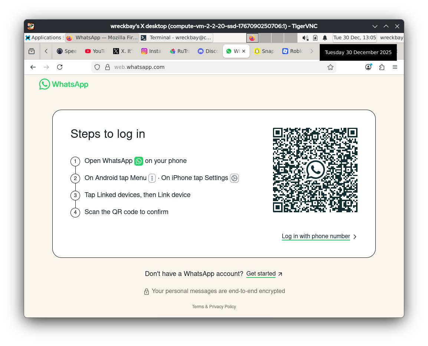Switch to the Roblox tab
428x346 pixels.
292,51
